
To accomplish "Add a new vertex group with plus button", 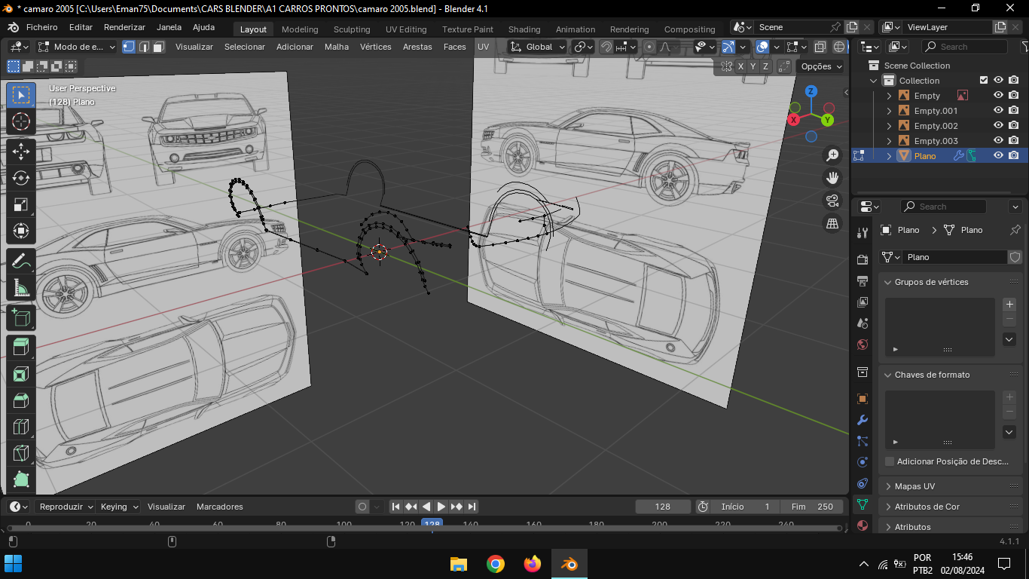I will (1010, 305).
